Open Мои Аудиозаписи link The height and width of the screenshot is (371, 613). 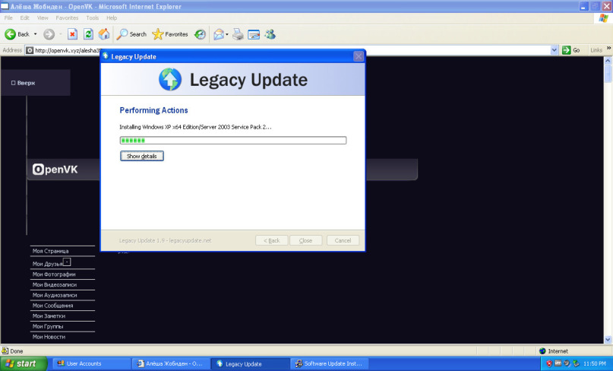pos(55,295)
